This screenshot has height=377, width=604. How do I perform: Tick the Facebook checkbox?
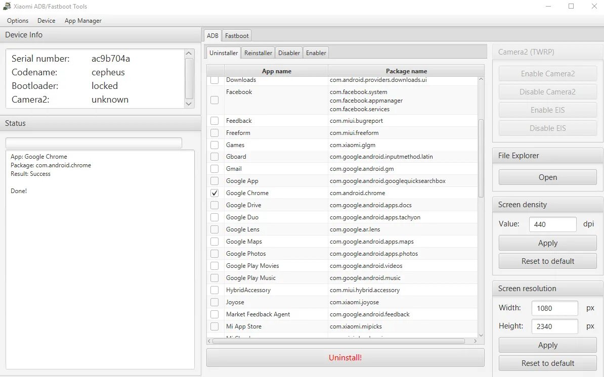tap(214, 100)
